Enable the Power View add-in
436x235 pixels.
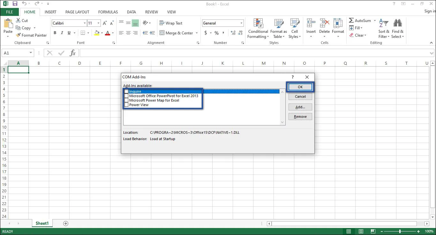[x=126, y=104]
